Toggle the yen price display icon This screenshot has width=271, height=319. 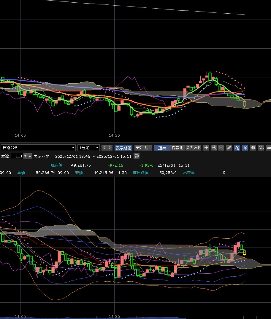tap(245, 148)
